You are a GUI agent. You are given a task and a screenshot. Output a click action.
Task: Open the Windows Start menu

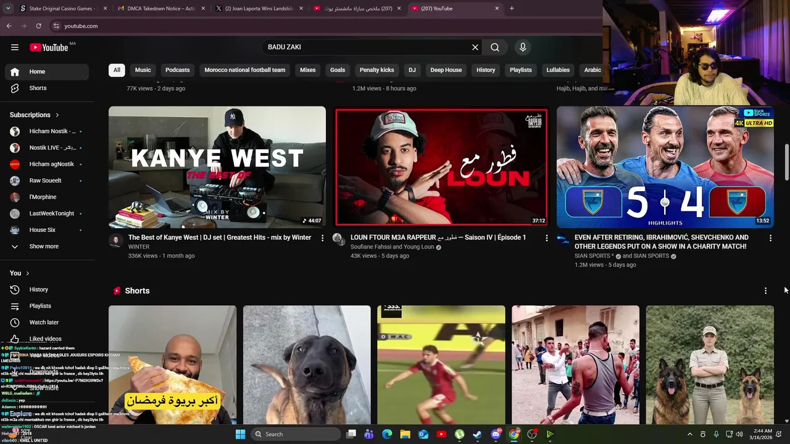(240, 434)
